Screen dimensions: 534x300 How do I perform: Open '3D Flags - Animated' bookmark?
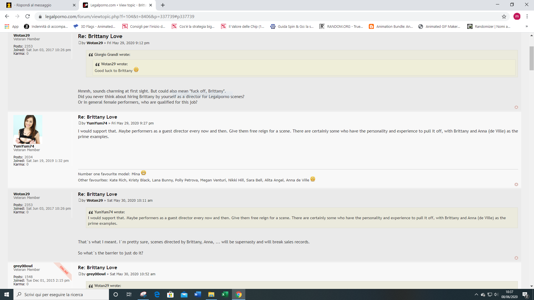[95, 26]
